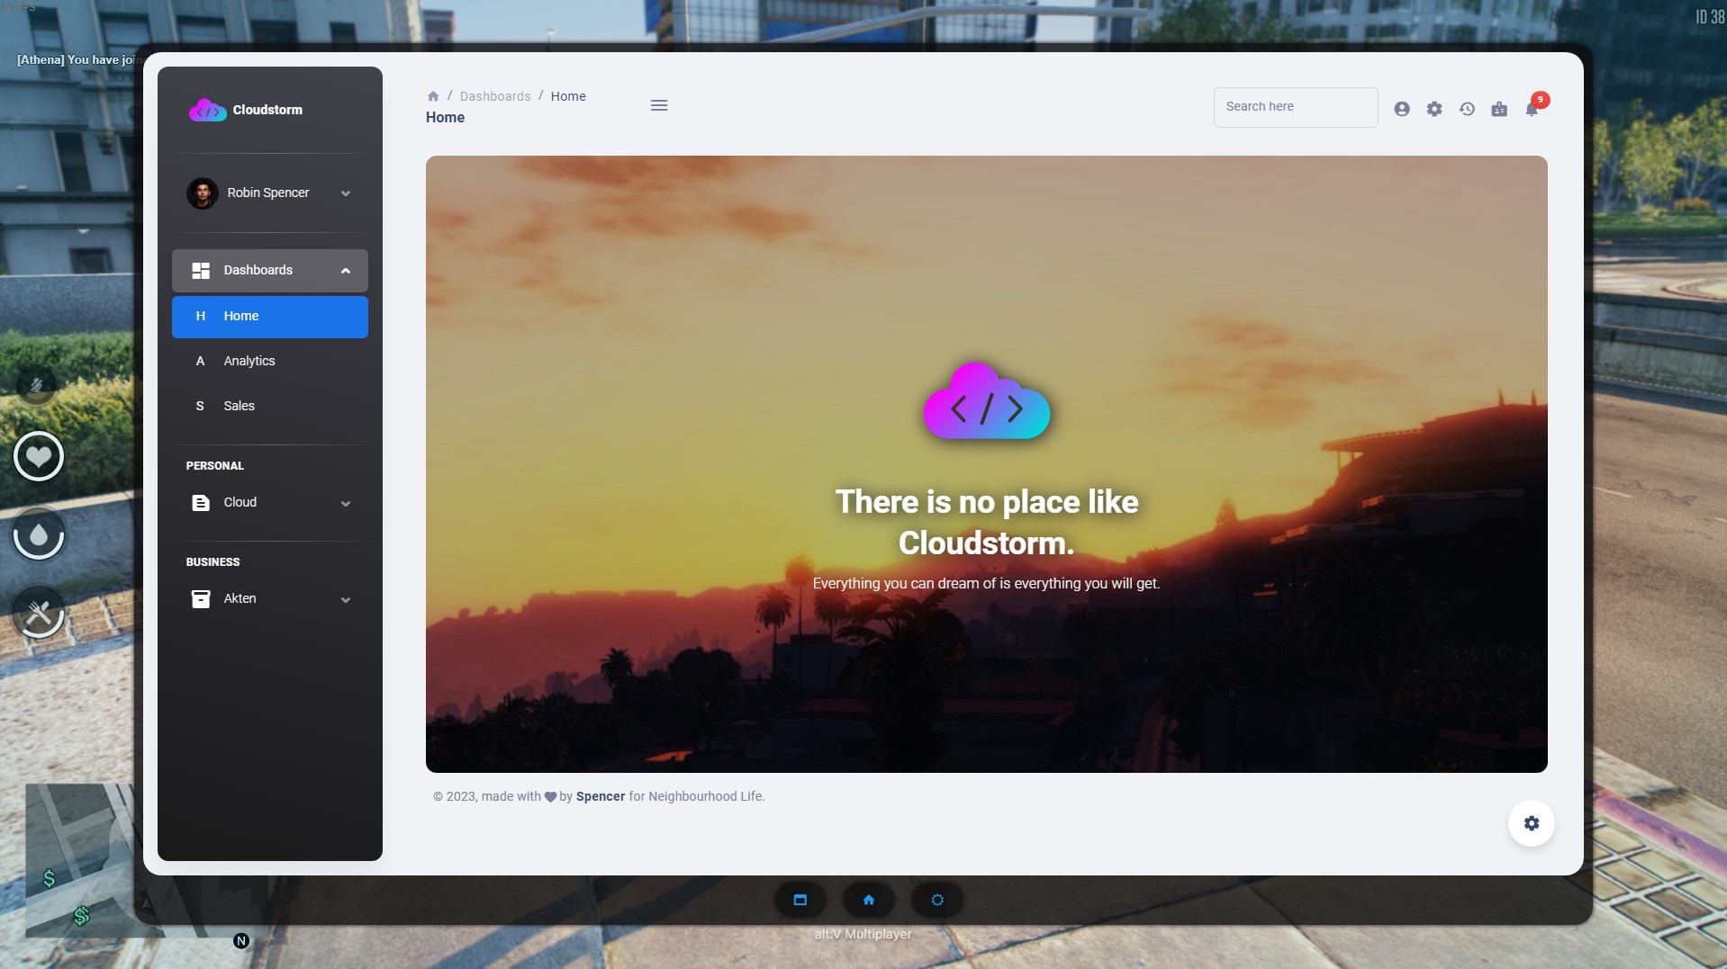Click the ID badge icon in header

click(1498, 109)
